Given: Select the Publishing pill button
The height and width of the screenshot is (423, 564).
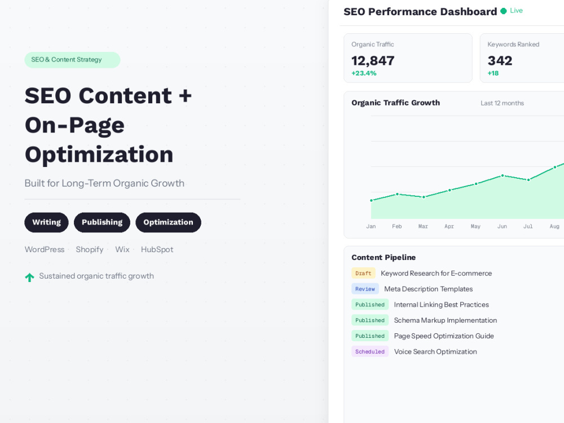Looking at the screenshot, I should click(x=102, y=222).
